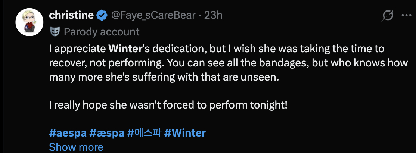Click bold Winter name in tweet text
The width and height of the screenshot is (416, 153).
(124, 49)
